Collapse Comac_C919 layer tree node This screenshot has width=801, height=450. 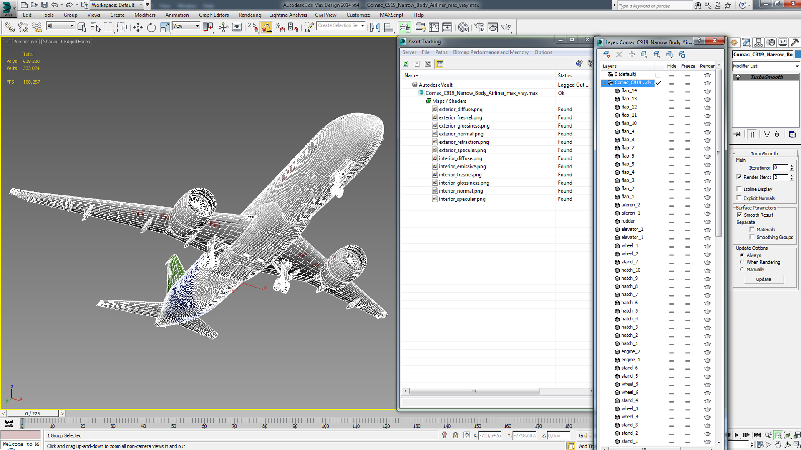604,83
